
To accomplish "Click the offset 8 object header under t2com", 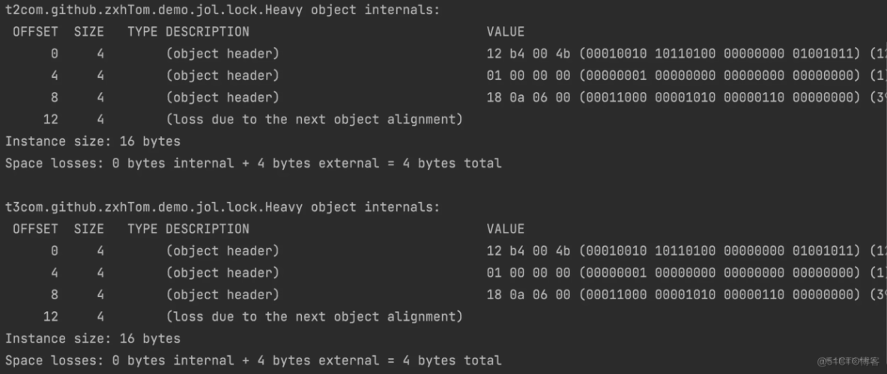I will tap(222, 98).
